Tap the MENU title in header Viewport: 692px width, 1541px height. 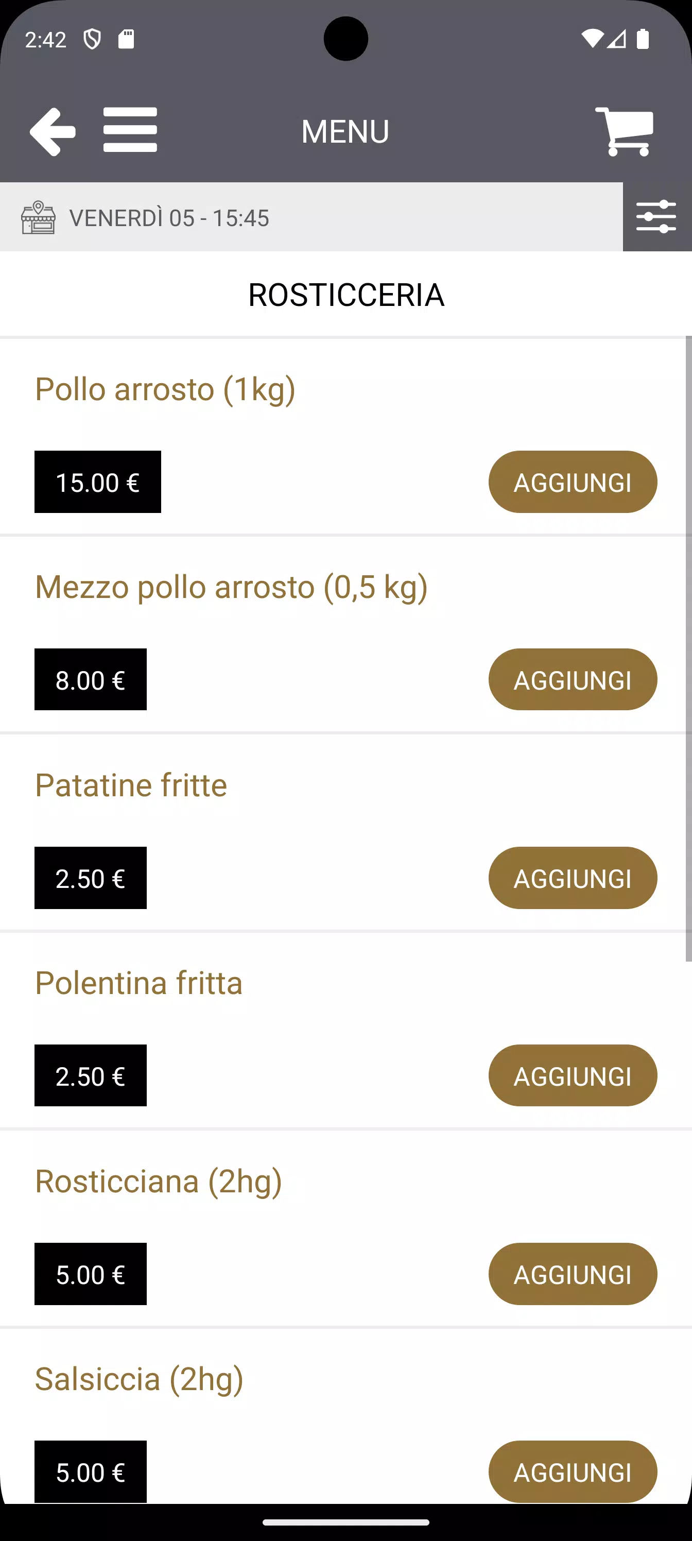click(x=345, y=132)
